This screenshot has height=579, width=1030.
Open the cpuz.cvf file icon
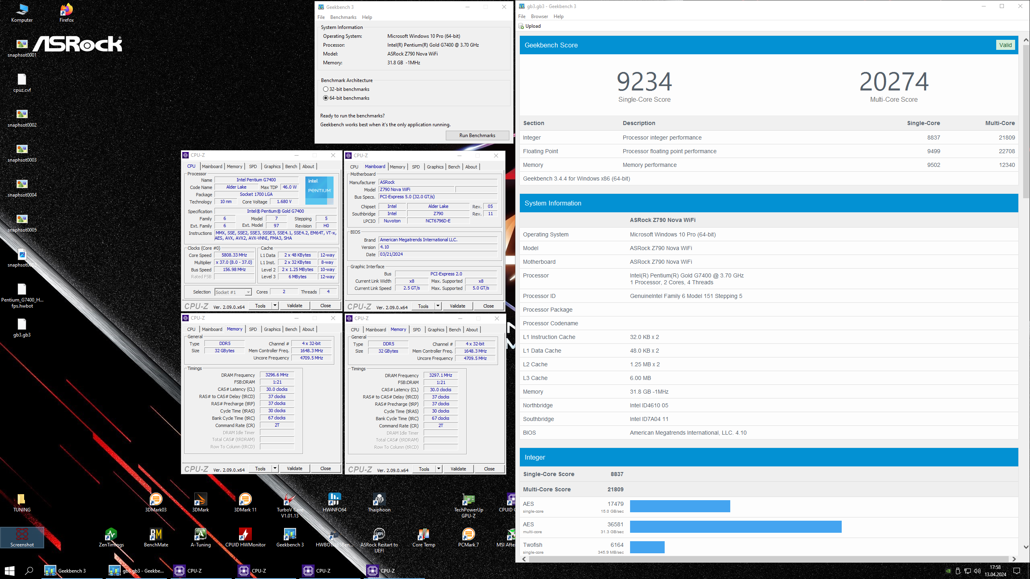pyautogui.click(x=22, y=83)
